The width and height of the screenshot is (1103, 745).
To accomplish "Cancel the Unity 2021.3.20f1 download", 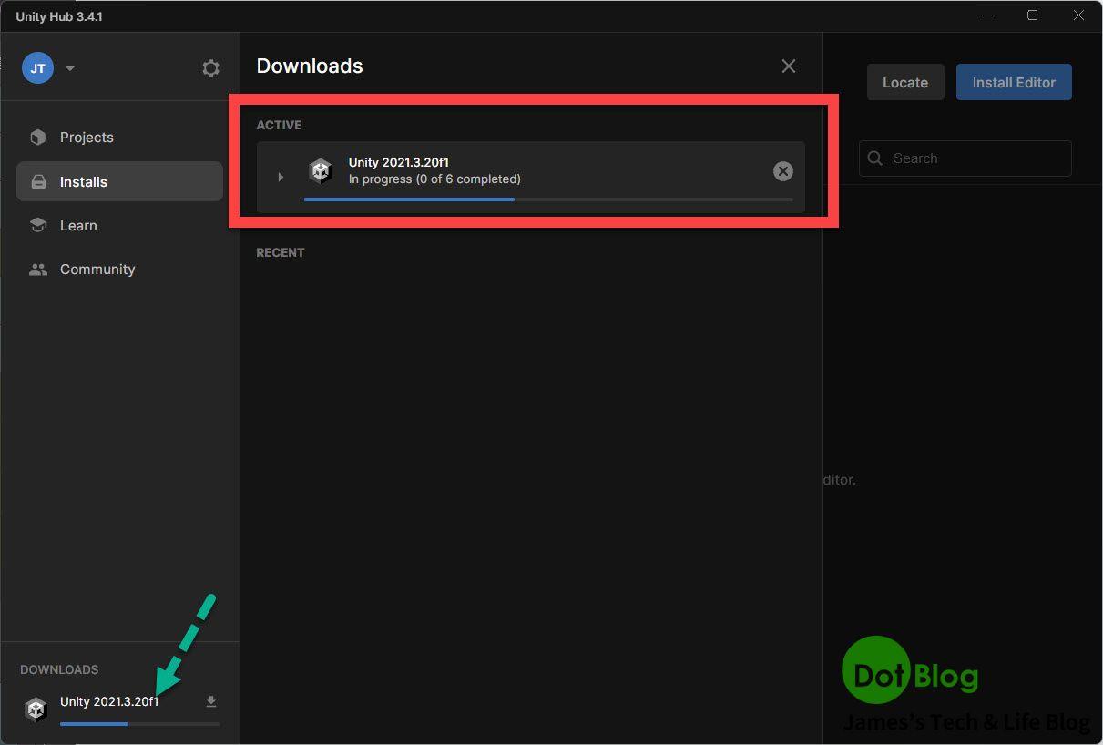I will 783,171.
